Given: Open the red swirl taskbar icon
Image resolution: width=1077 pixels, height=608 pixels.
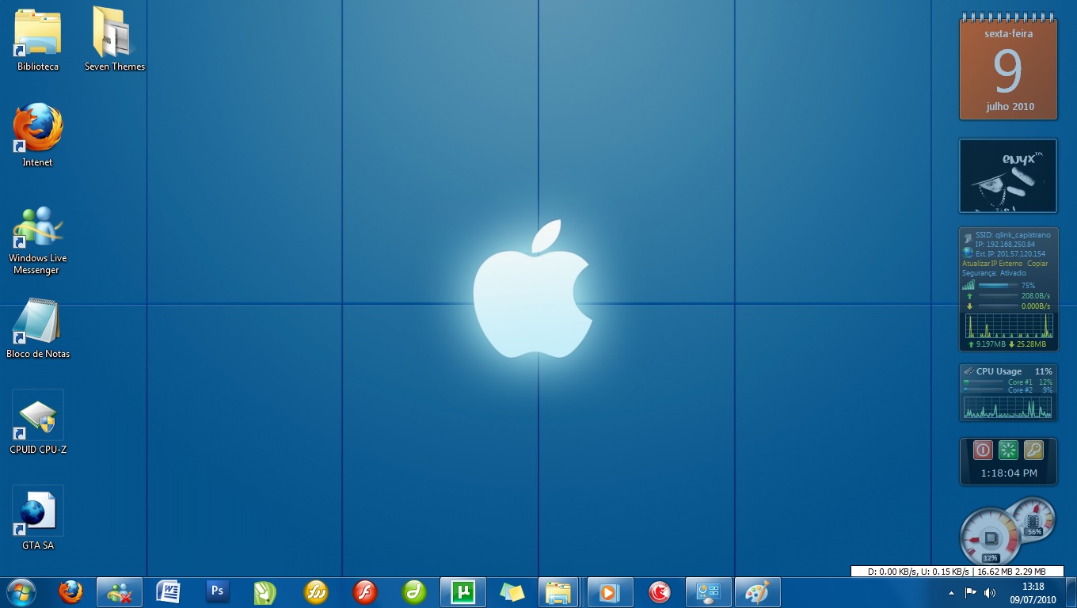Looking at the screenshot, I should click(x=659, y=591).
